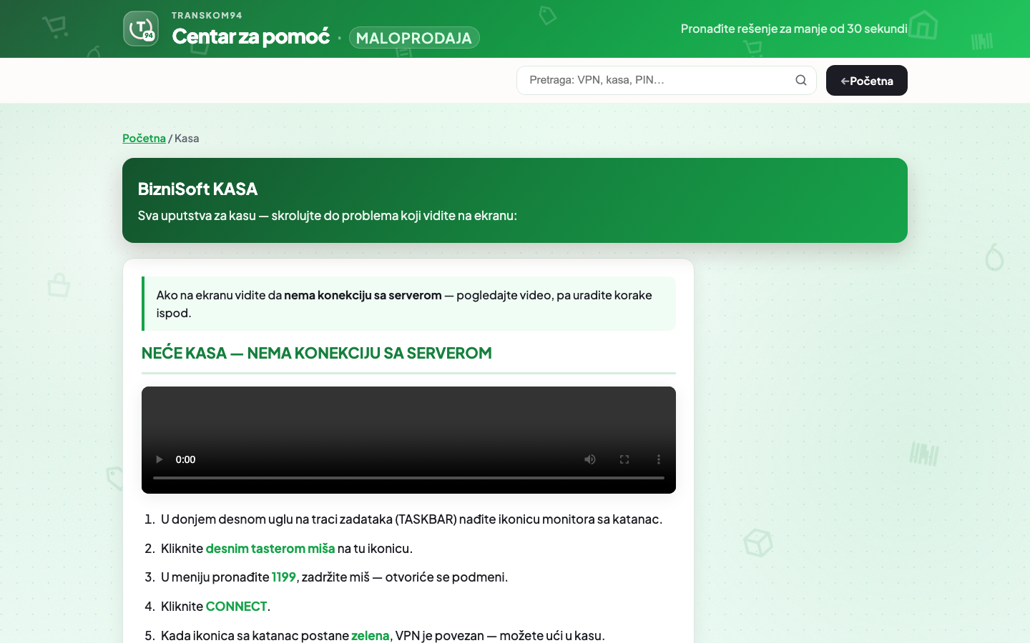
Task: Click the heading NEĆE KASA — NEMA KONEKCIJU SA SERVEROM
Action: click(x=317, y=353)
